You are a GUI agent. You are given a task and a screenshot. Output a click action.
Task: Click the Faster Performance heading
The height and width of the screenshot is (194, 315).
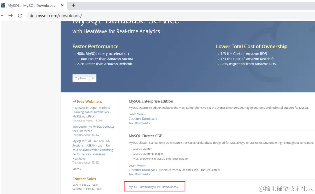click(95, 46)
